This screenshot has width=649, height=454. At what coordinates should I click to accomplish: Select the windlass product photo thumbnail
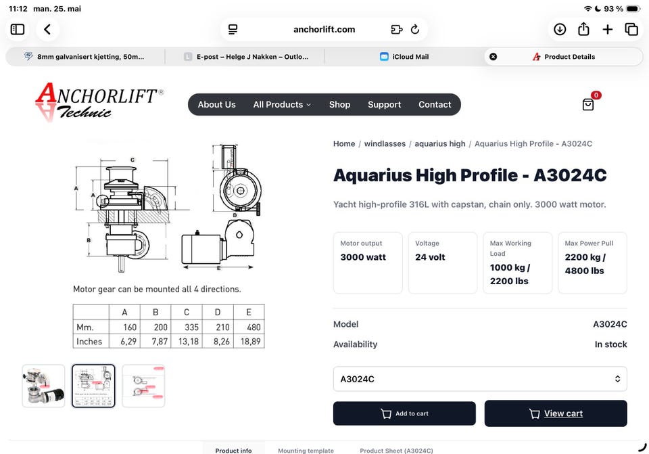[x=43, y=386]
